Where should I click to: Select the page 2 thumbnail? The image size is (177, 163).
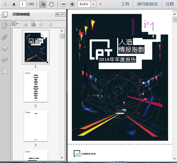click(x=36, y=86)
